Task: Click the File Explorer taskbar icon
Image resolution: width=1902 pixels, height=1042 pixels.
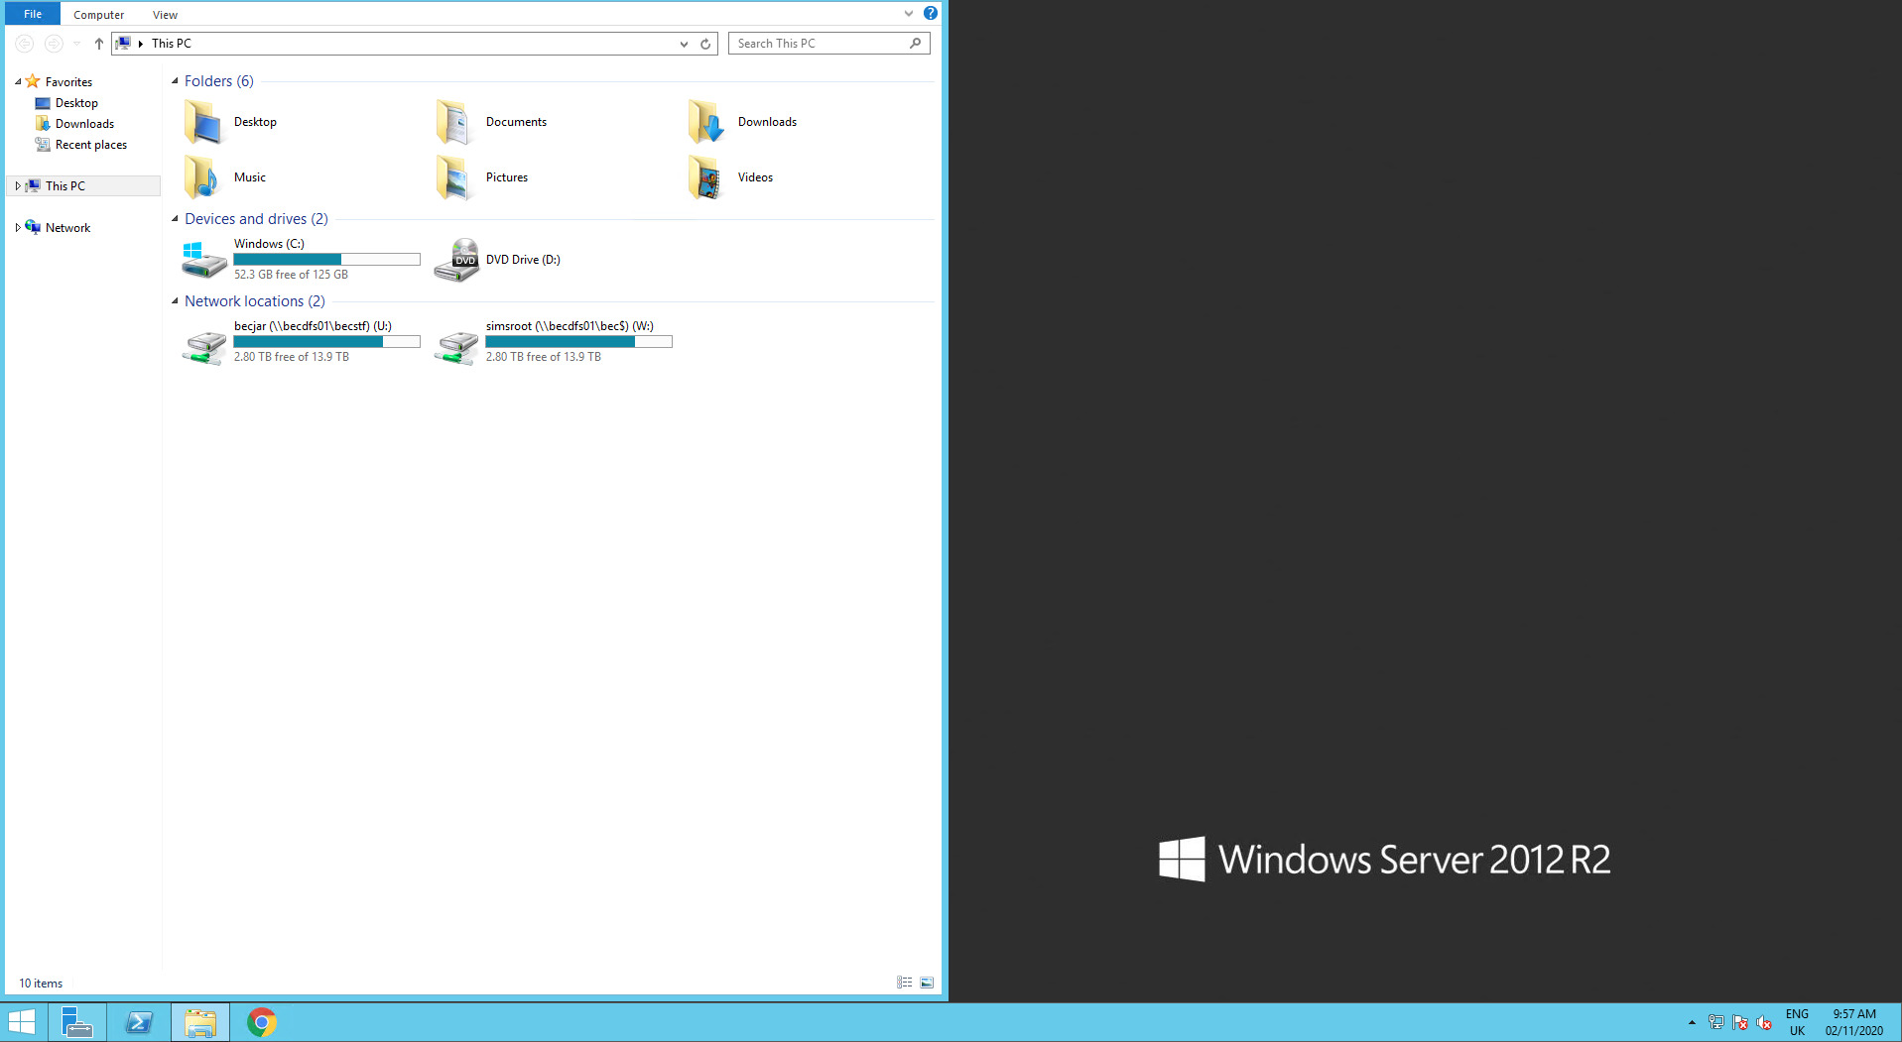Action: pyautogui.click(x=200, y=1022)
